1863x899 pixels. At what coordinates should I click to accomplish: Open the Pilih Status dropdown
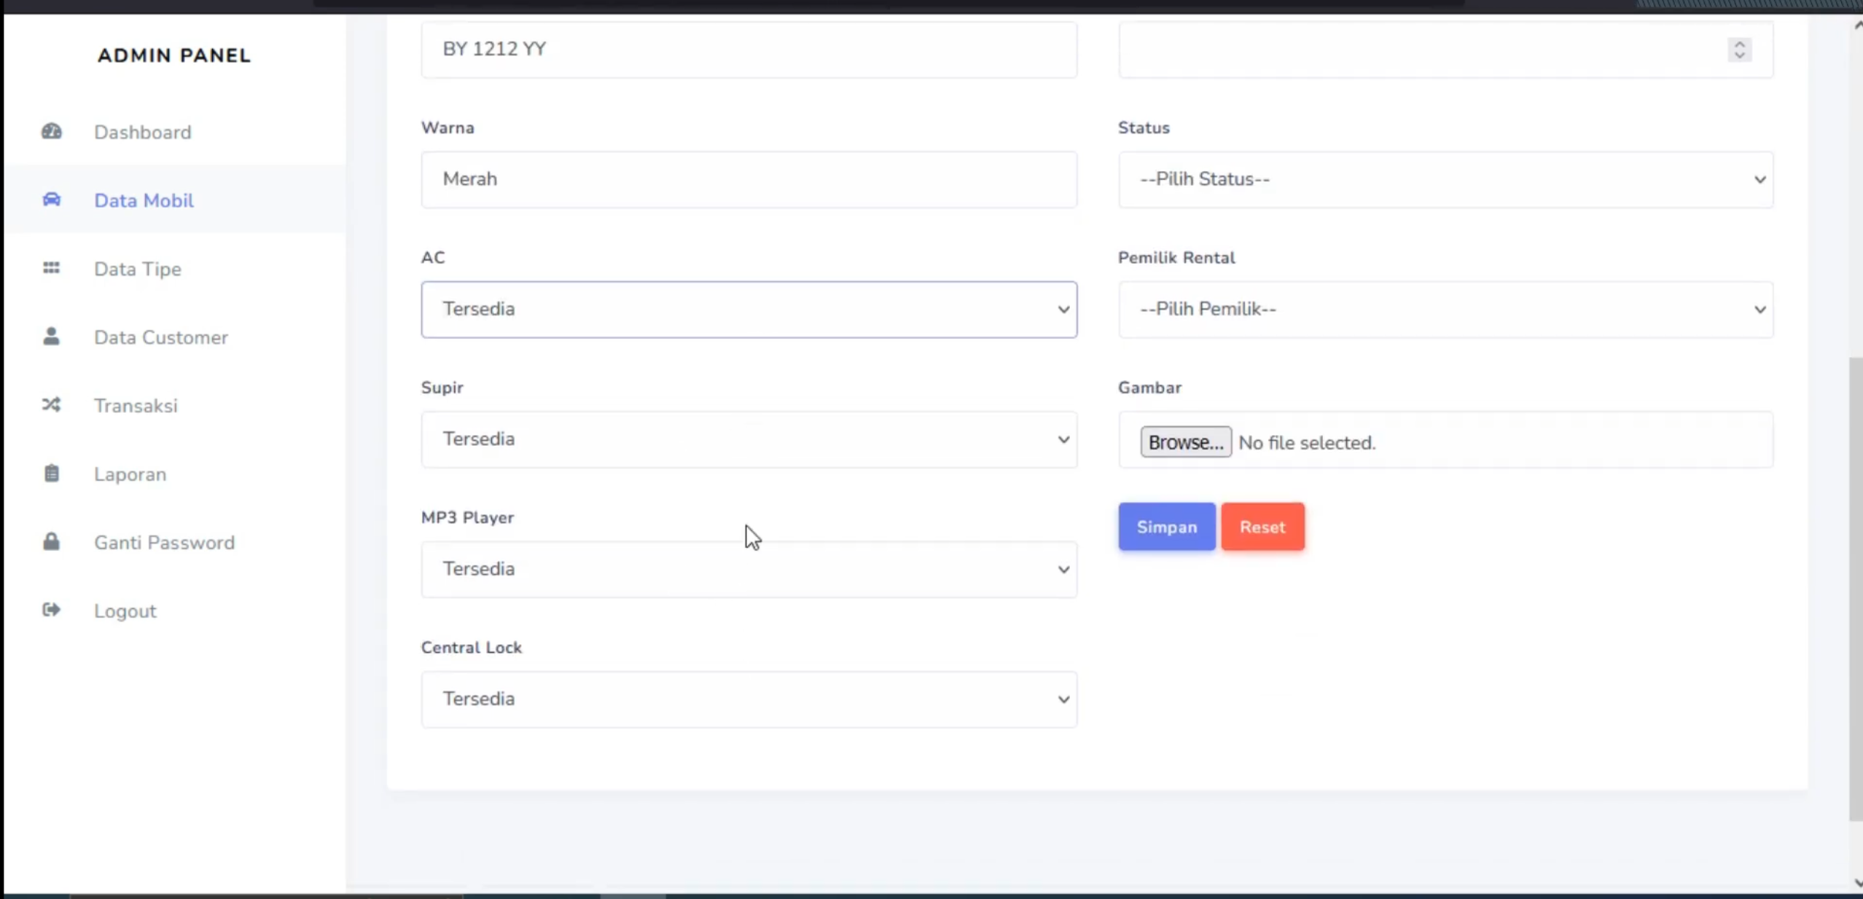1446,179
